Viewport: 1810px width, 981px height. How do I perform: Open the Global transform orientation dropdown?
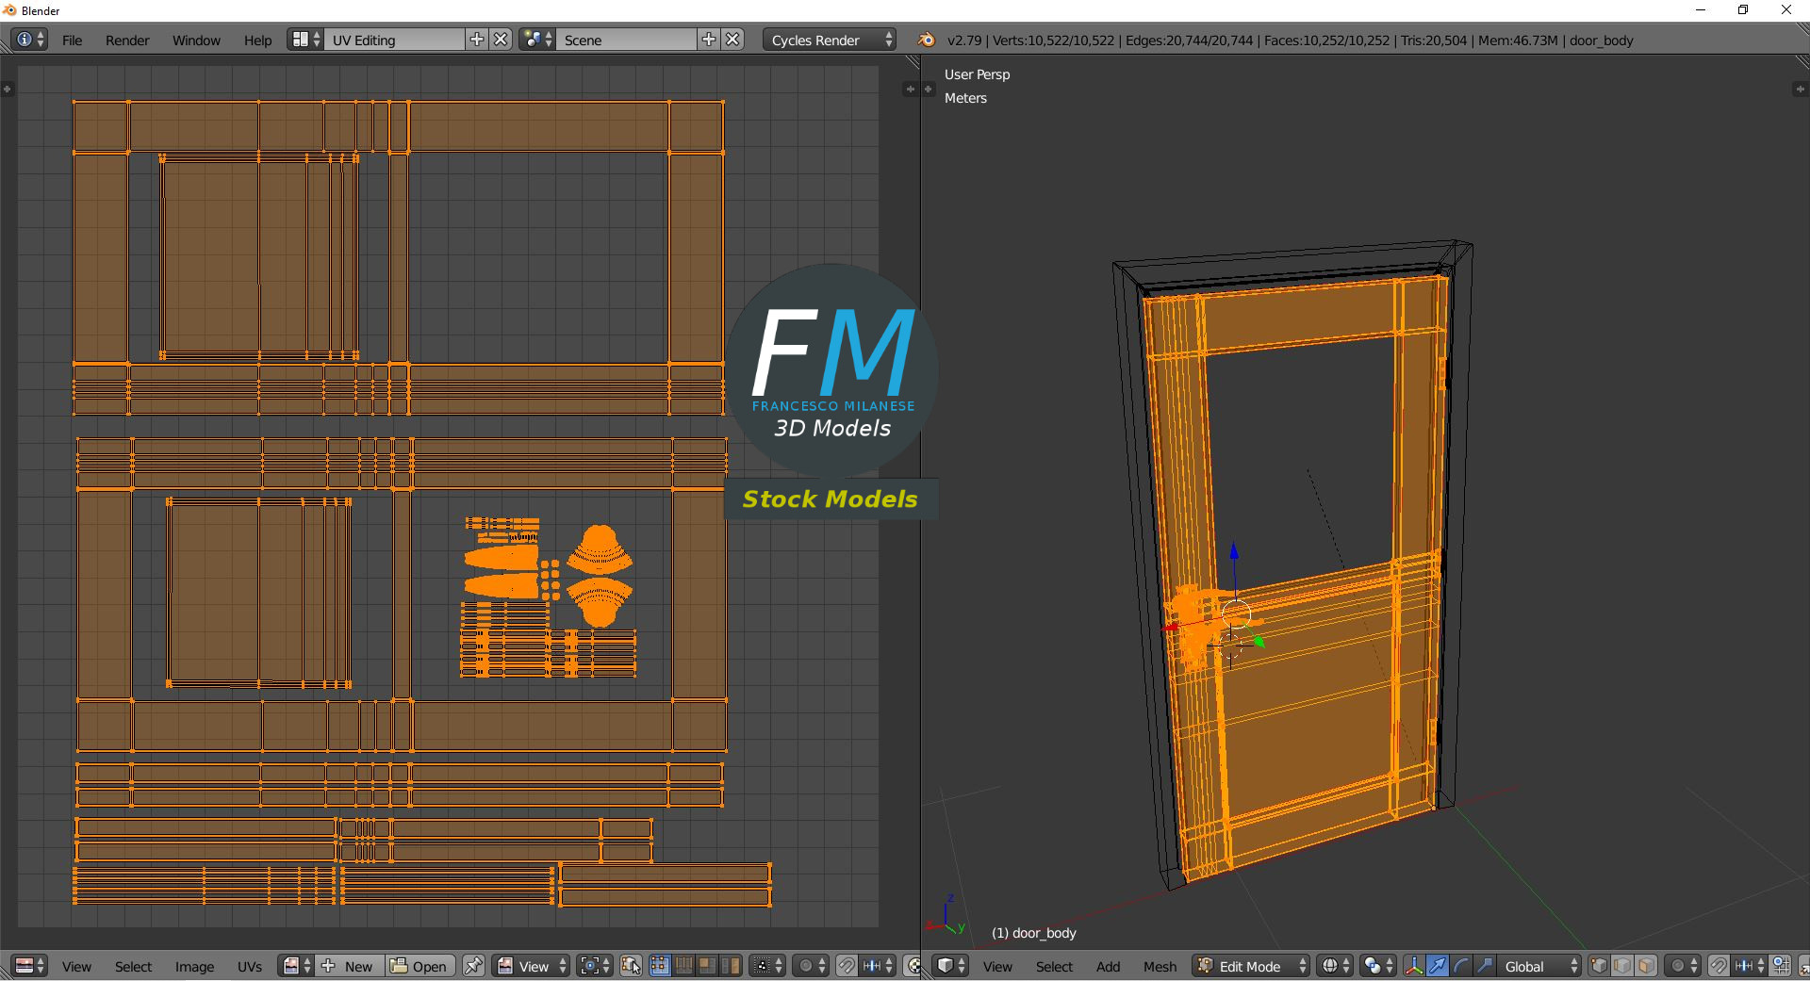click(x=1539, y=966)
